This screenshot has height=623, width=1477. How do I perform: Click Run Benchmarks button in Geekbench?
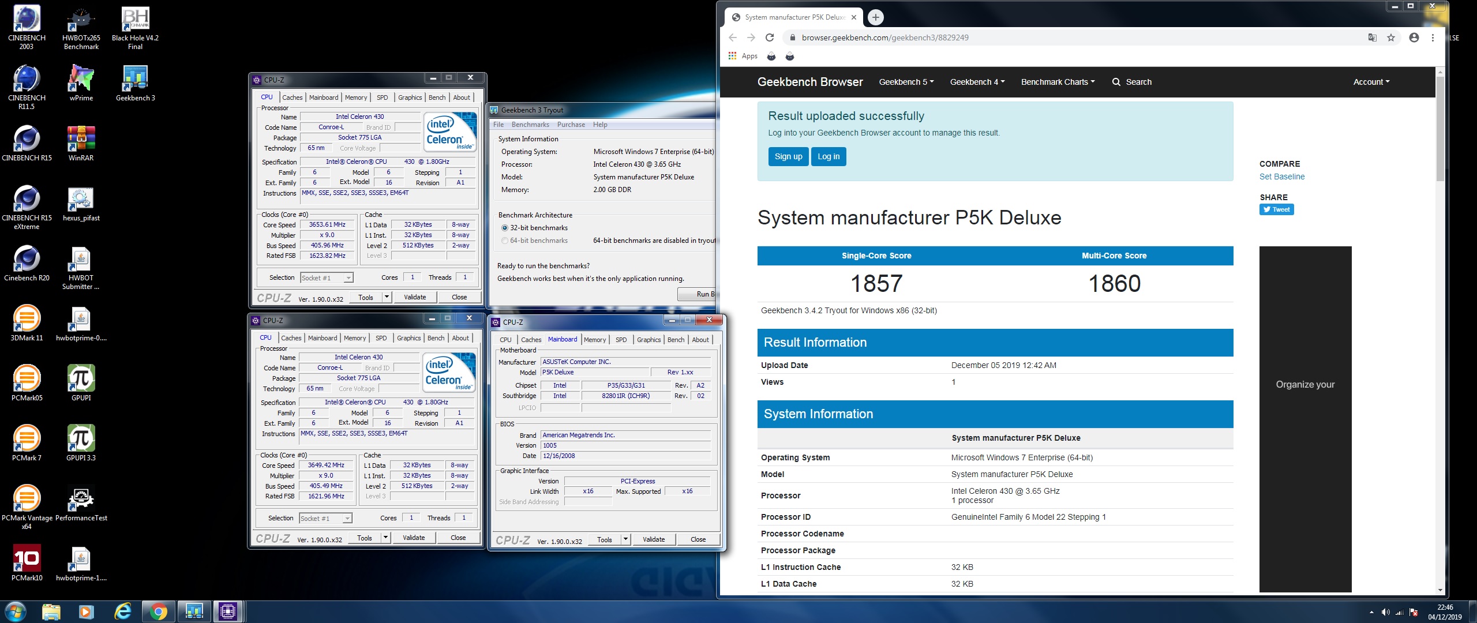click(x=696, y=294)
